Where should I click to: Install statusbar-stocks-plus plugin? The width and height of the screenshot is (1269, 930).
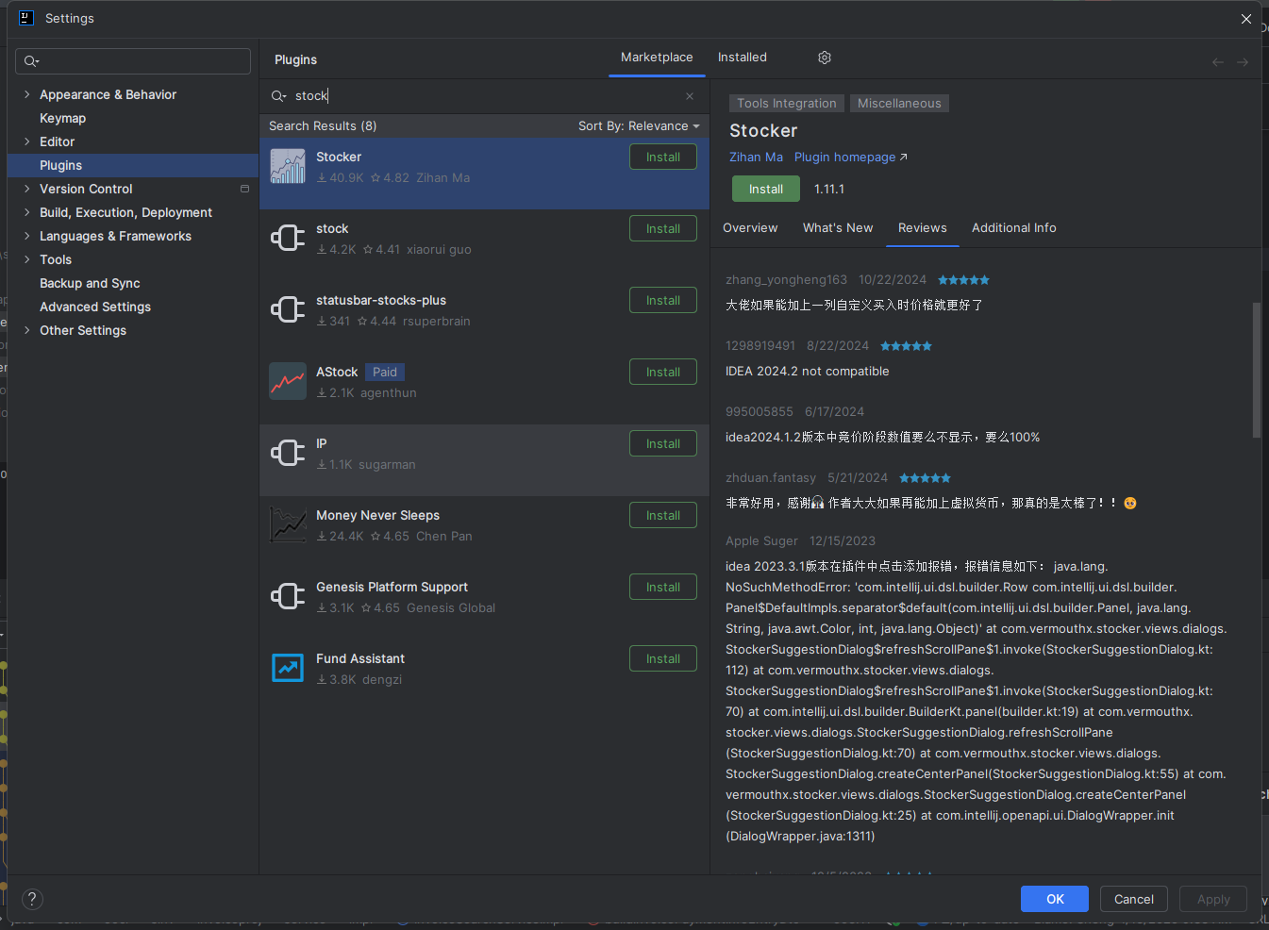coord(663,300)
